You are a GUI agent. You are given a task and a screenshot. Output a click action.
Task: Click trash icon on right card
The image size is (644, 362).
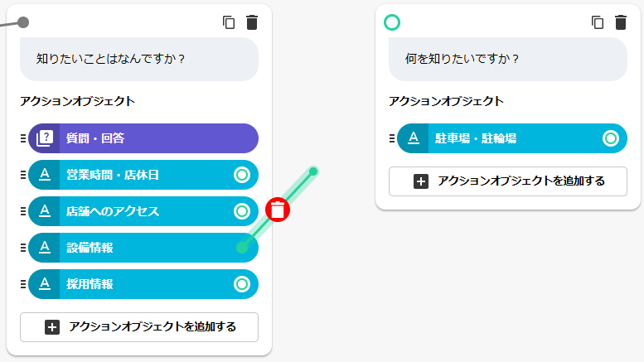(621, 22)
